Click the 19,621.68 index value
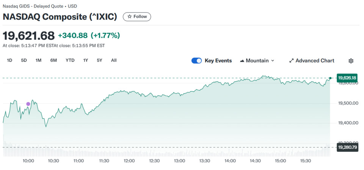This screenshot has width=364, height=170. coord(28,36)
